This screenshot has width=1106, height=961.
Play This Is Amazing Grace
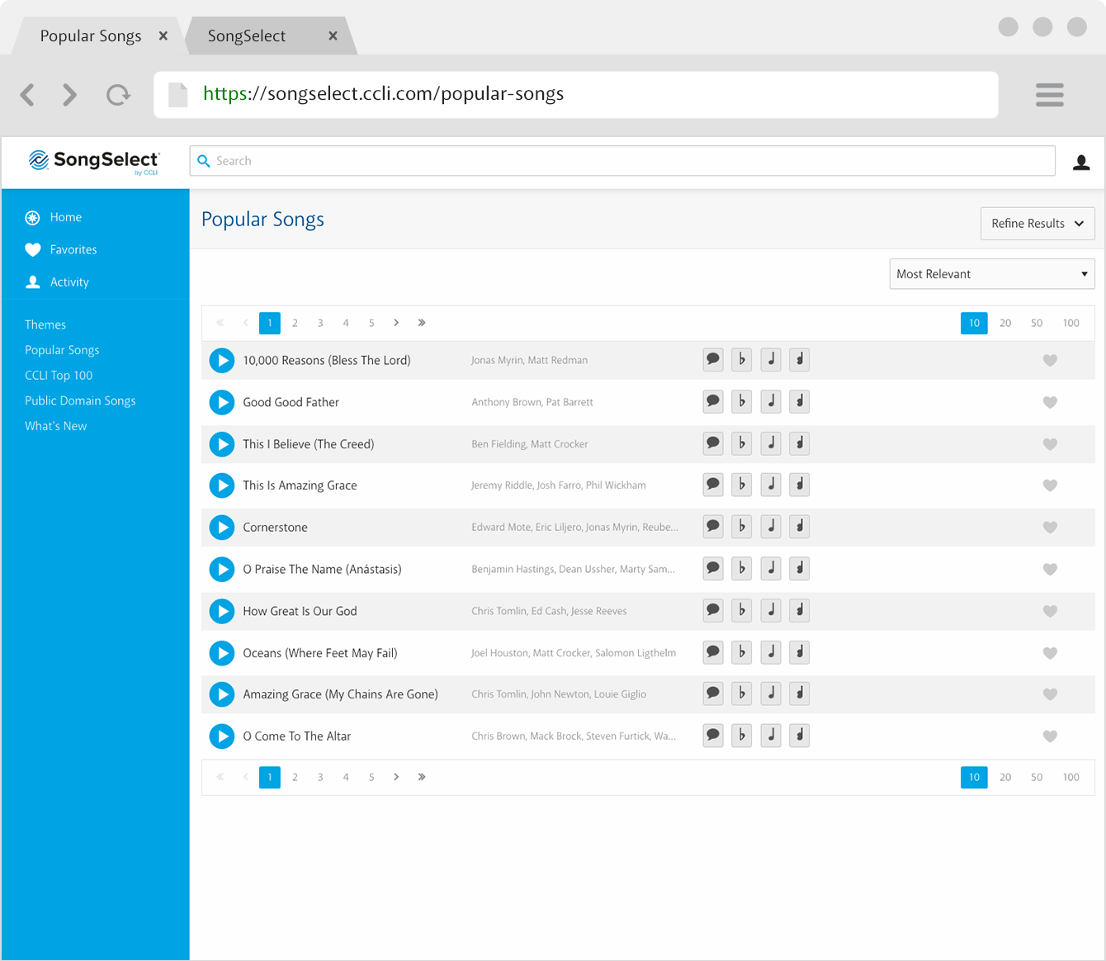click(x=222, y=485)
